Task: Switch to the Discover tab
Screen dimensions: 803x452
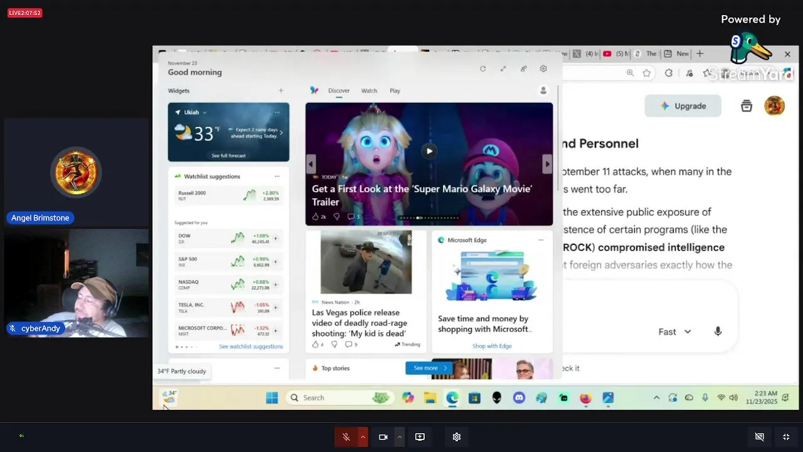Action: [339, 90]
